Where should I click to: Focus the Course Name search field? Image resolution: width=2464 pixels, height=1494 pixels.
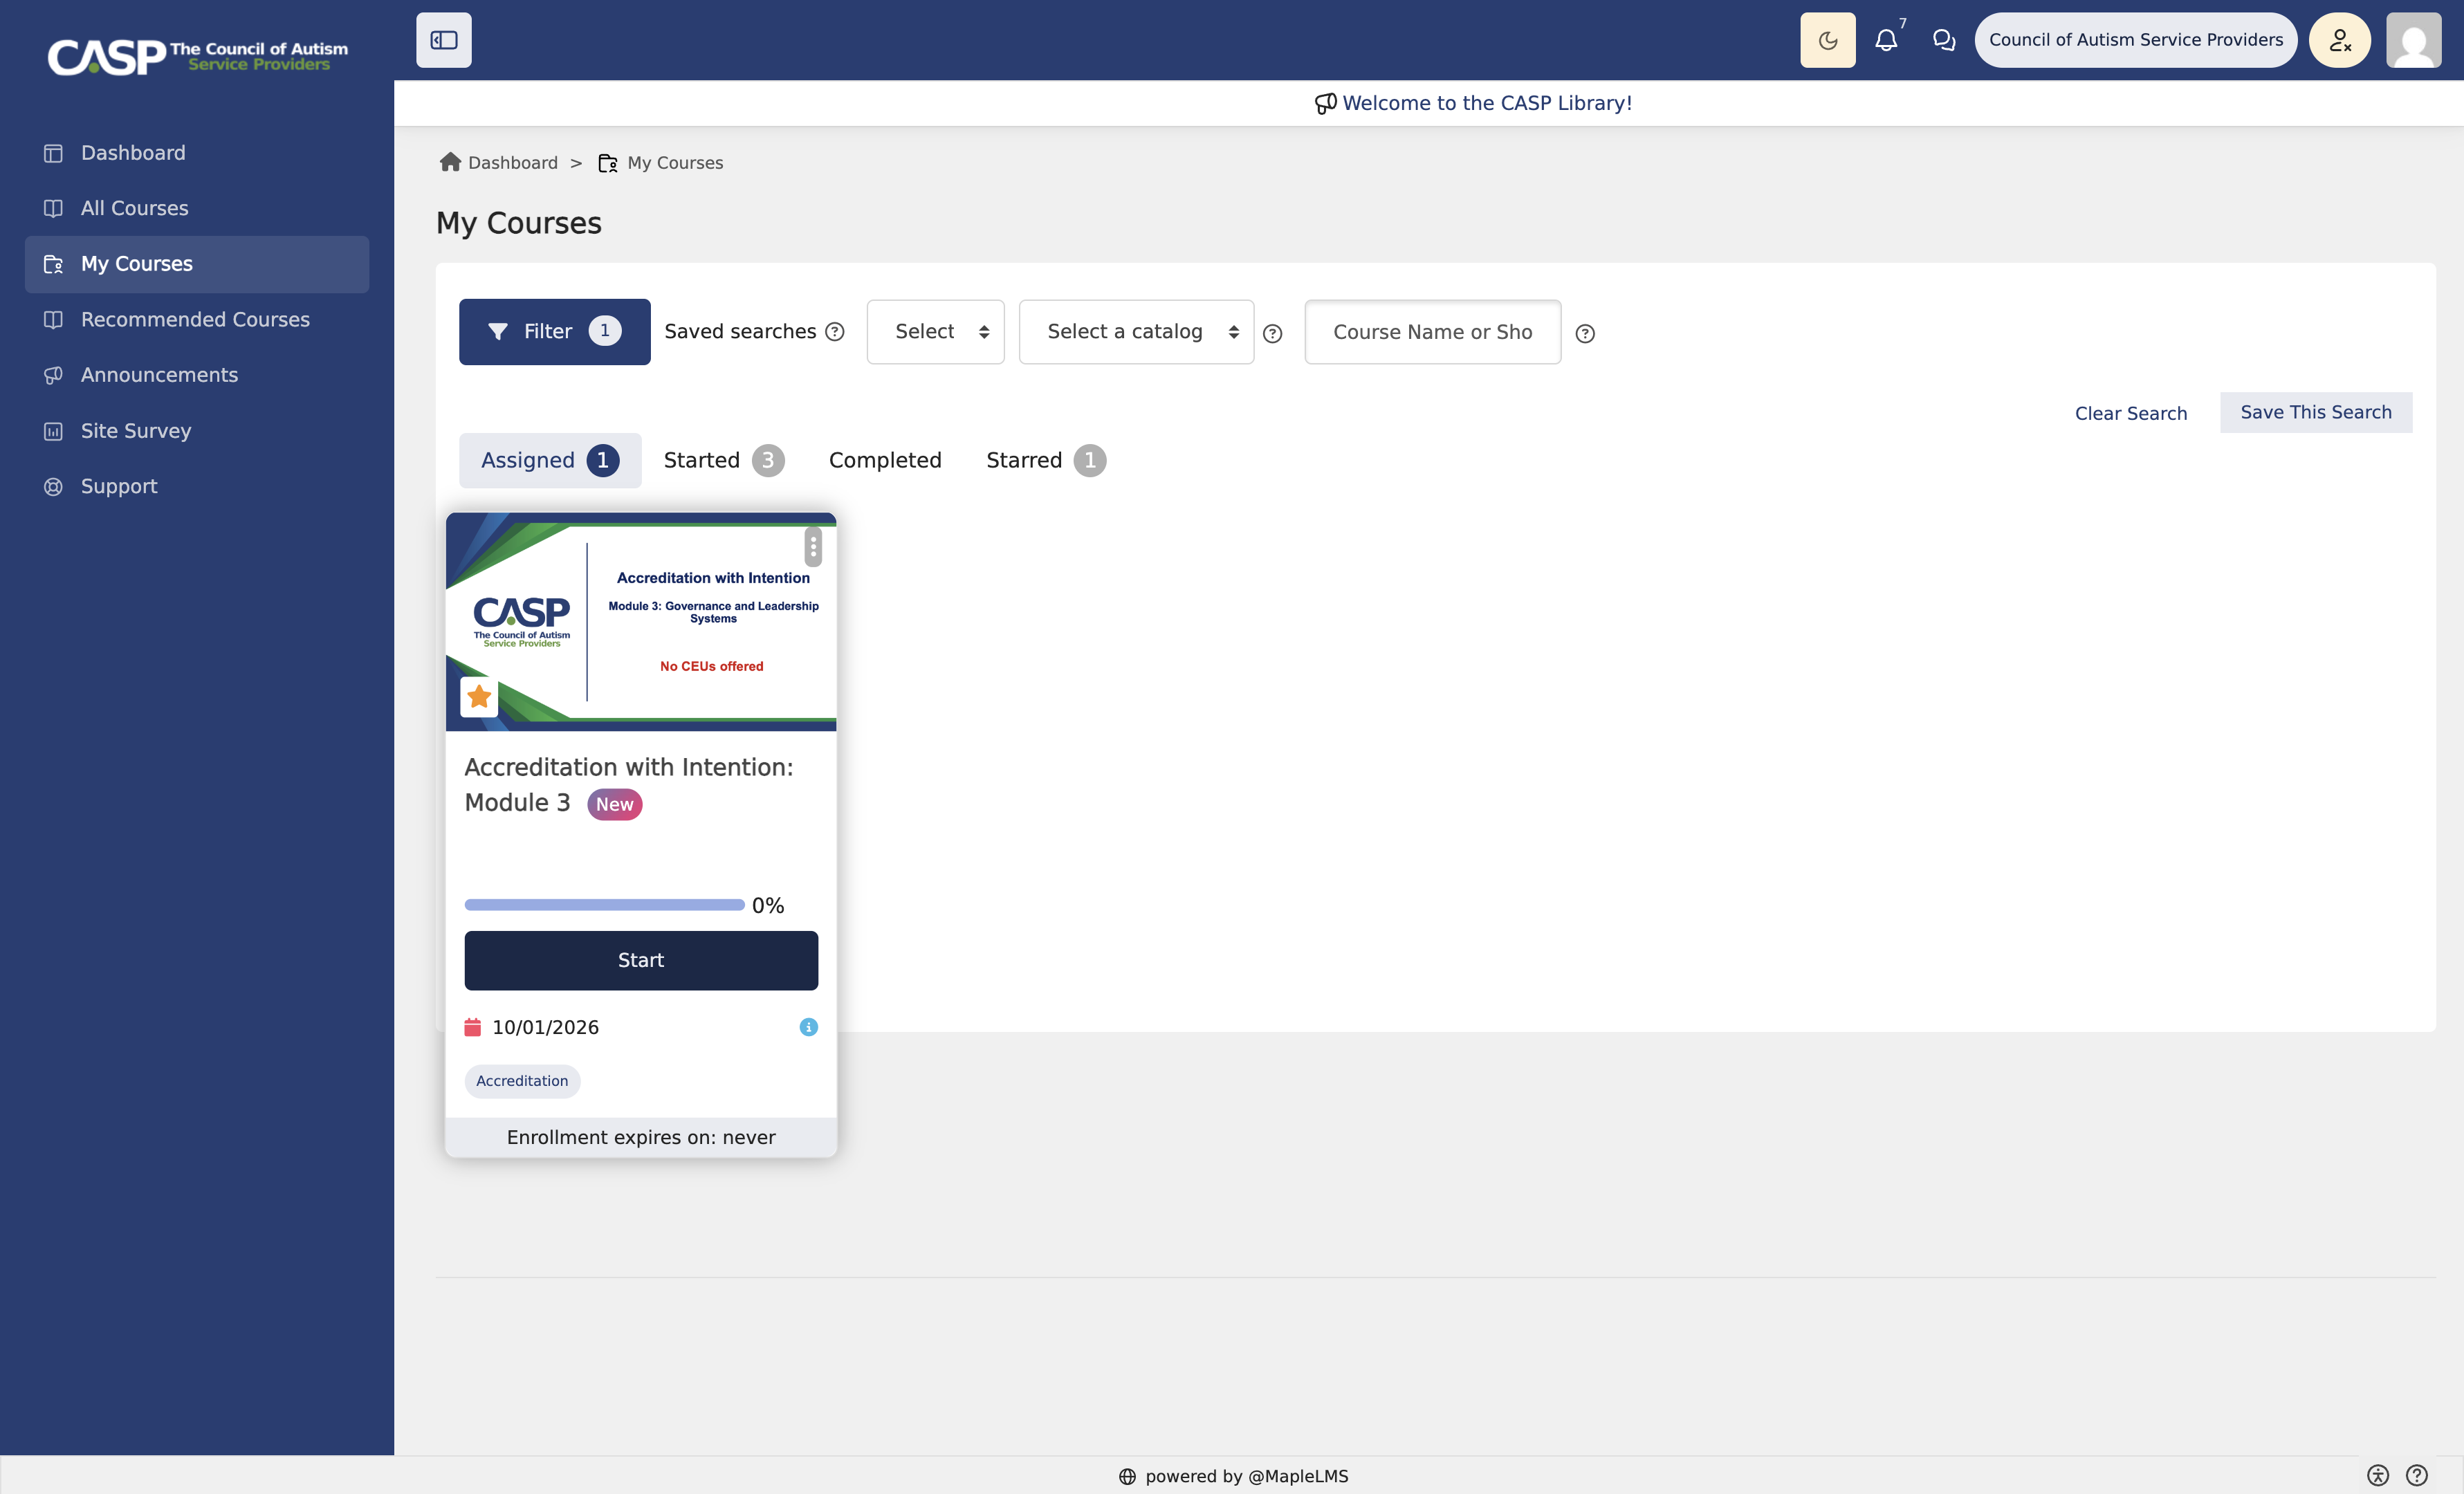point(1432,332)
